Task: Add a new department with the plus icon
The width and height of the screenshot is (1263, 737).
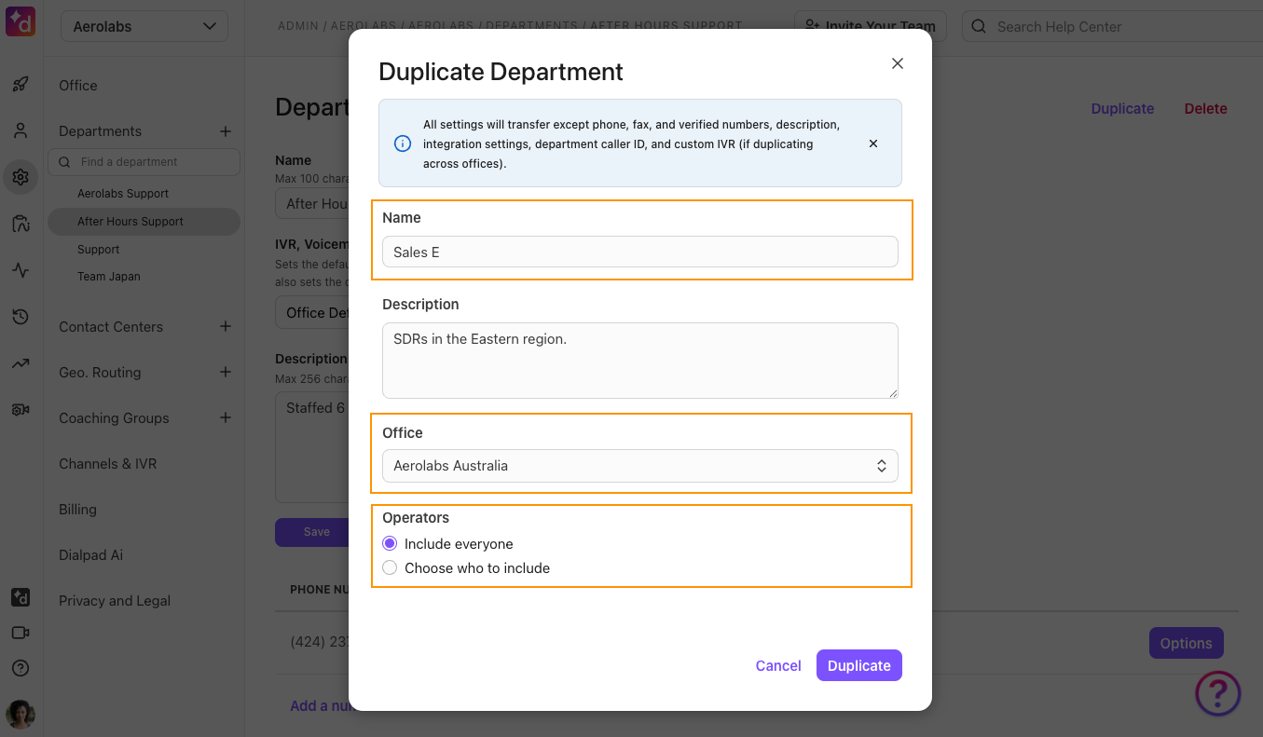Action: point(225,131)
